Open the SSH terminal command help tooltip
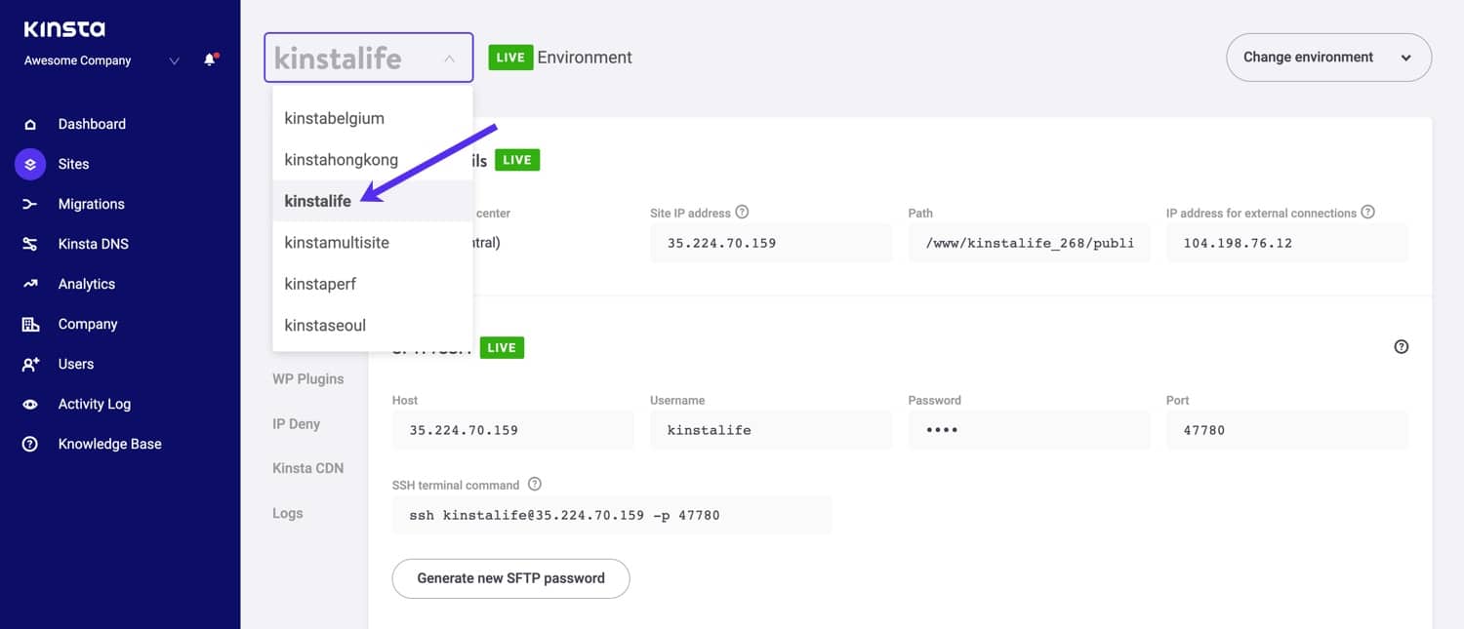Image resolution: width=1464 pixels, height=629 pixels. point(534,483)
